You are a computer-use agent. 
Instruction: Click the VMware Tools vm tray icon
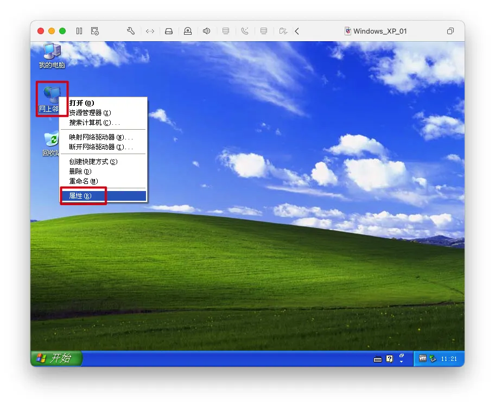click(422, 358)
